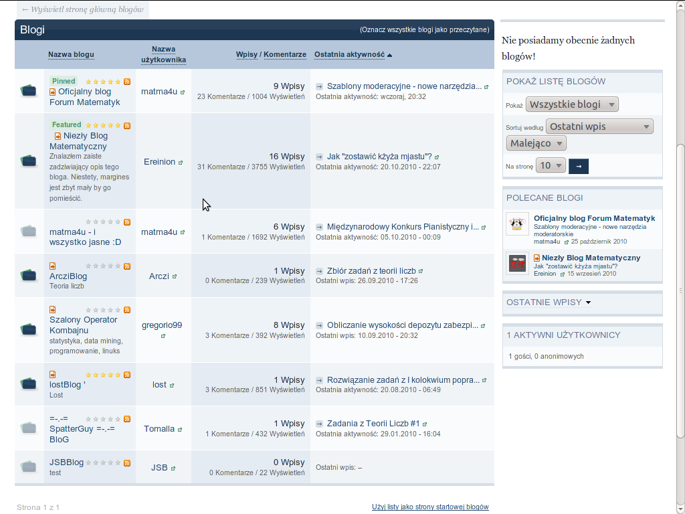This screenshot has height=514, width=685.
Task: Open per-page count dropdown showing 10
Action: (551, 165)
